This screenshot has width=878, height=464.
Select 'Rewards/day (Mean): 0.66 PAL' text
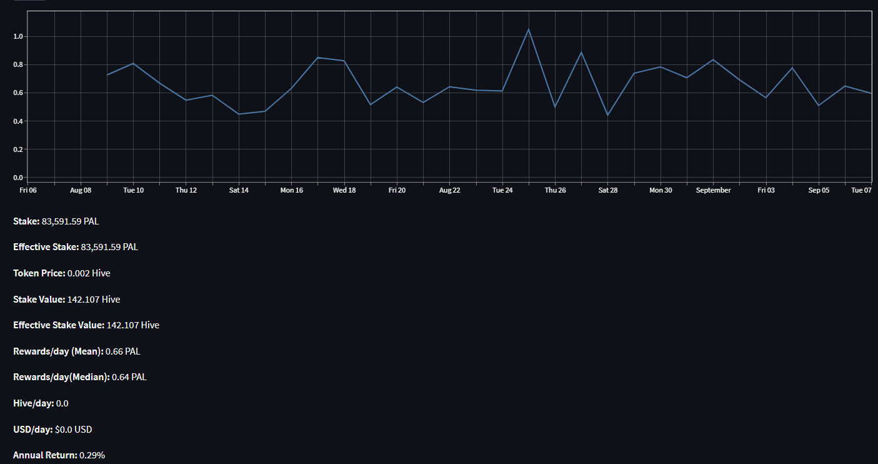click(x=77, y=351)
